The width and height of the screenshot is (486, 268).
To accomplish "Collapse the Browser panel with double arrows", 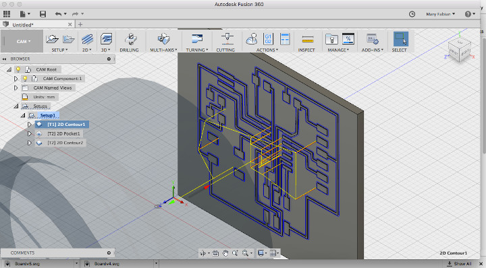I will [4, 59].
